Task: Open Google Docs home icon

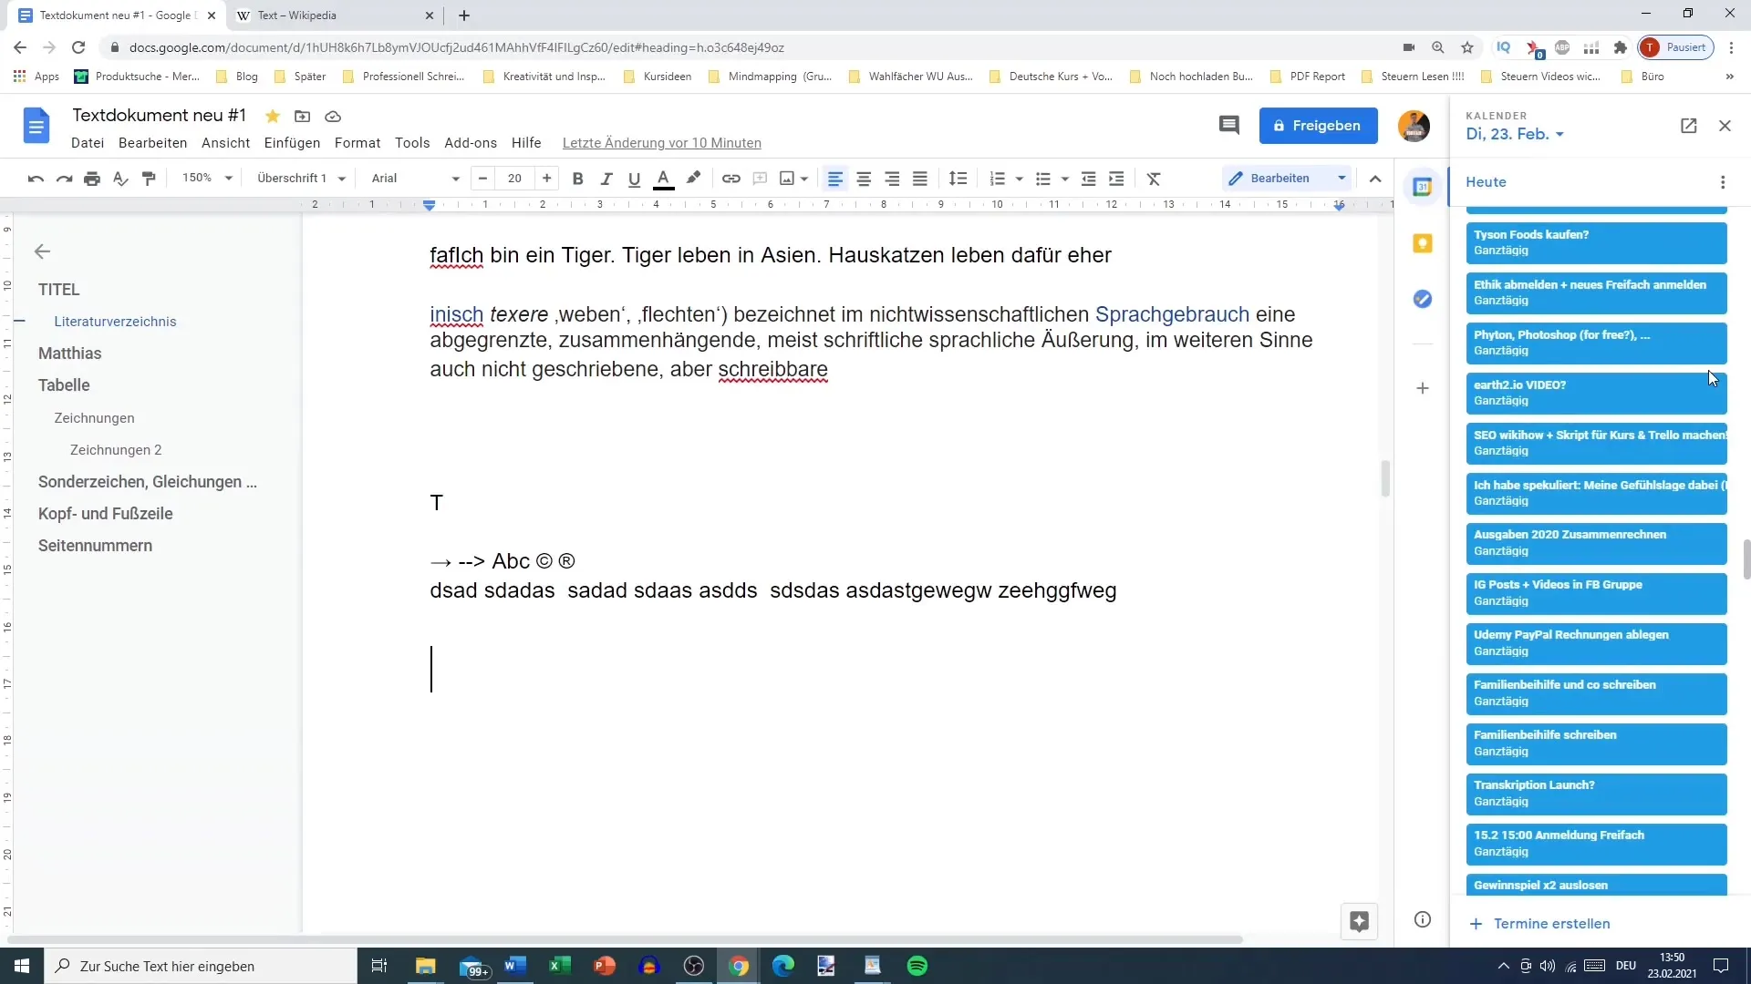Action: point(36,126)
